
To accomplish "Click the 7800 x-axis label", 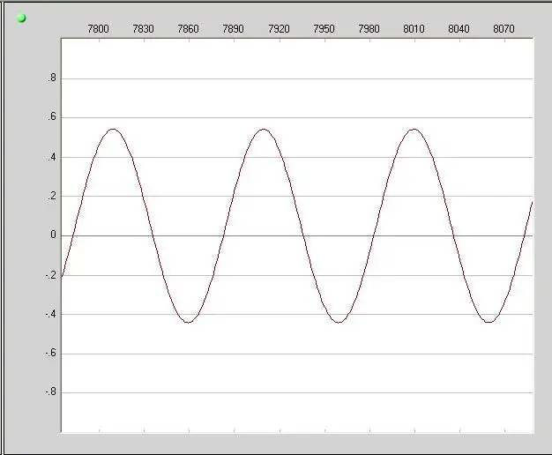I will point(98,28).
